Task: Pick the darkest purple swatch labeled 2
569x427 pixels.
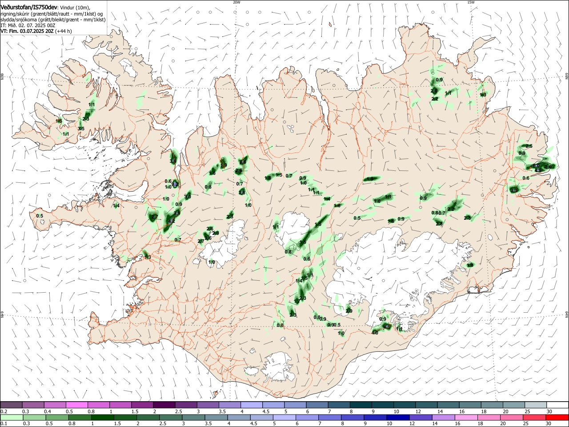Action: [164, 405]
